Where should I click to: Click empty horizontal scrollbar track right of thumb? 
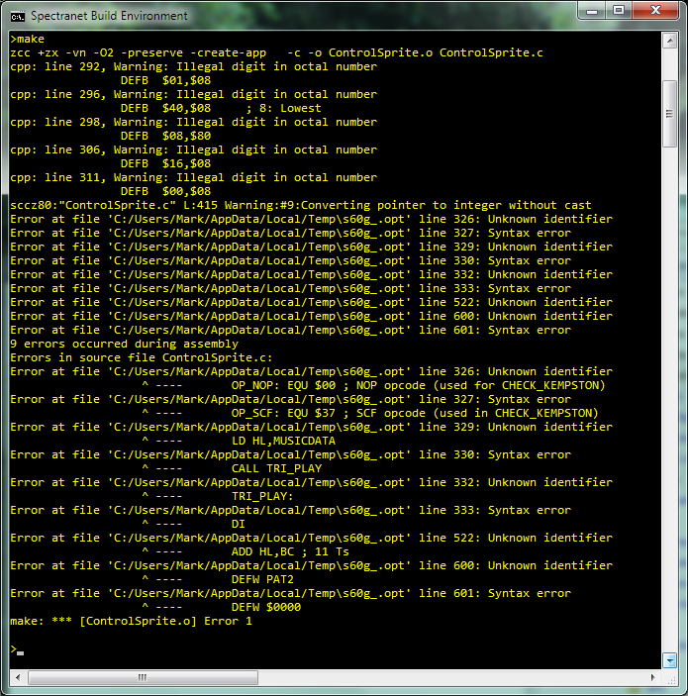point(445,678)
